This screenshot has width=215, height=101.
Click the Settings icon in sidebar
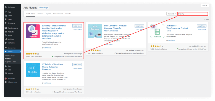click(6, 73)
